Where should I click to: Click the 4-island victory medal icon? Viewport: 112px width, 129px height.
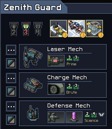tap(38, 29)
